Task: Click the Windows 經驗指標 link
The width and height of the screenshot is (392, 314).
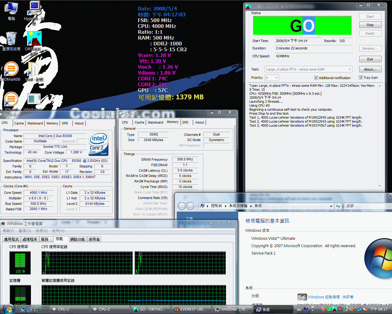Action: (x=330, y=297)
